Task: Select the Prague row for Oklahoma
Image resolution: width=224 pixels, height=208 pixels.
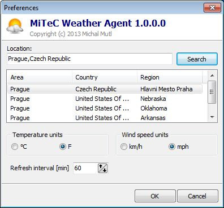Action: (x=105, y=108)
